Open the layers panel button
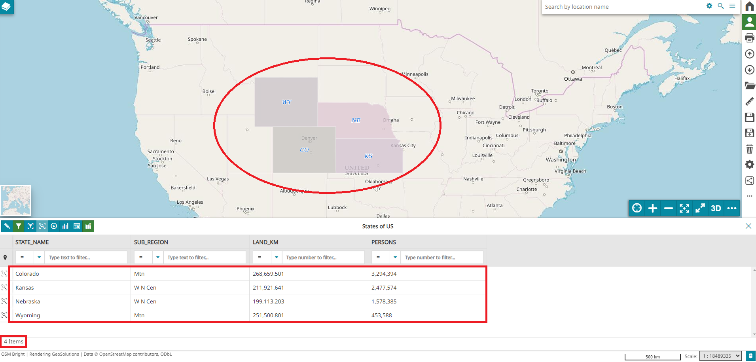756x362 pixels. (6, 7)
